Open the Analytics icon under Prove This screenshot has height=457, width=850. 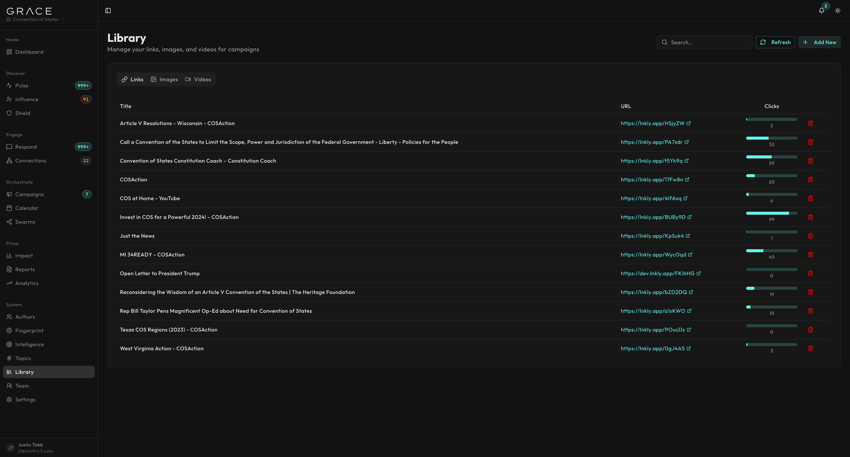coord(9,283)
